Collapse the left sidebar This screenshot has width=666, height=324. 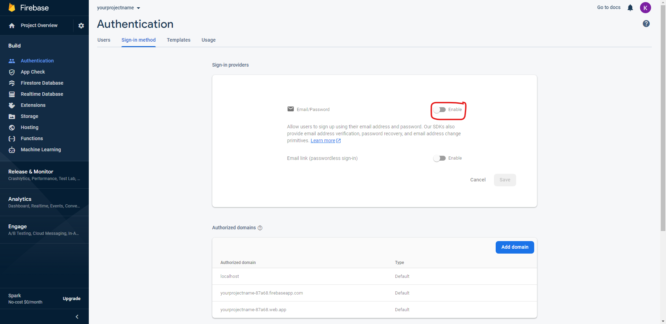tap(77, 316)
